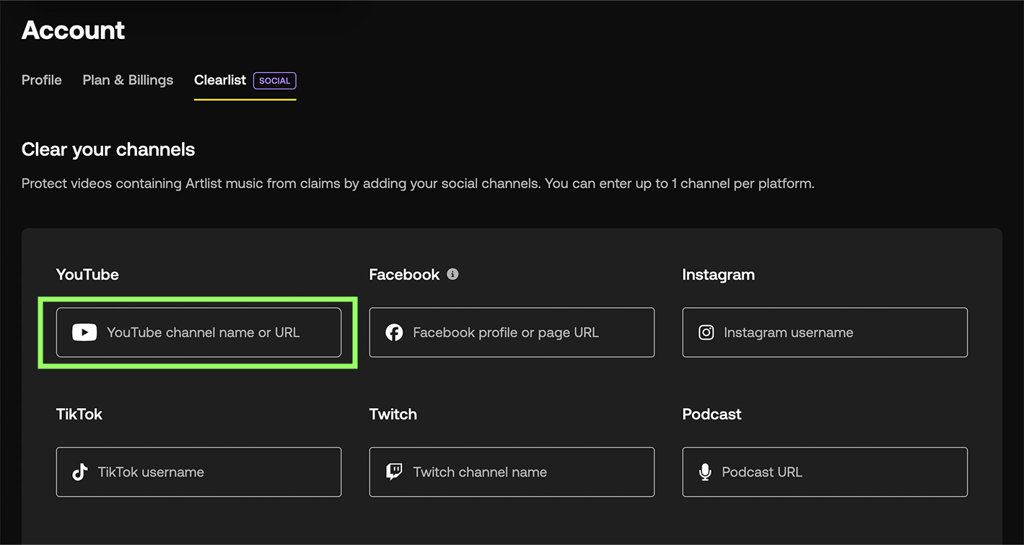Image resolution: width=1024 pixels, height=545 pixels.
Task: Click the SOCIAL badge beside Clearlist
Action: (x=274, y=81)
